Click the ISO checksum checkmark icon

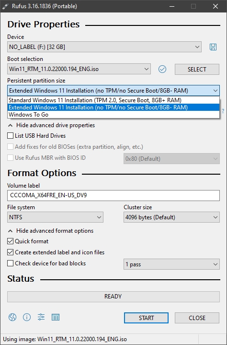pyautogui.click(x=162, y=69)
